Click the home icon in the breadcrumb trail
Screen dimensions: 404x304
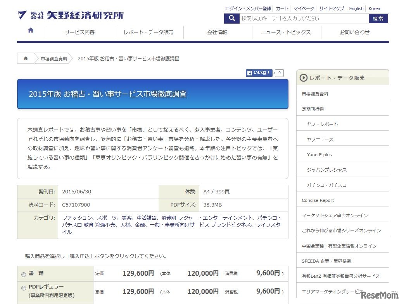[26, 58]
